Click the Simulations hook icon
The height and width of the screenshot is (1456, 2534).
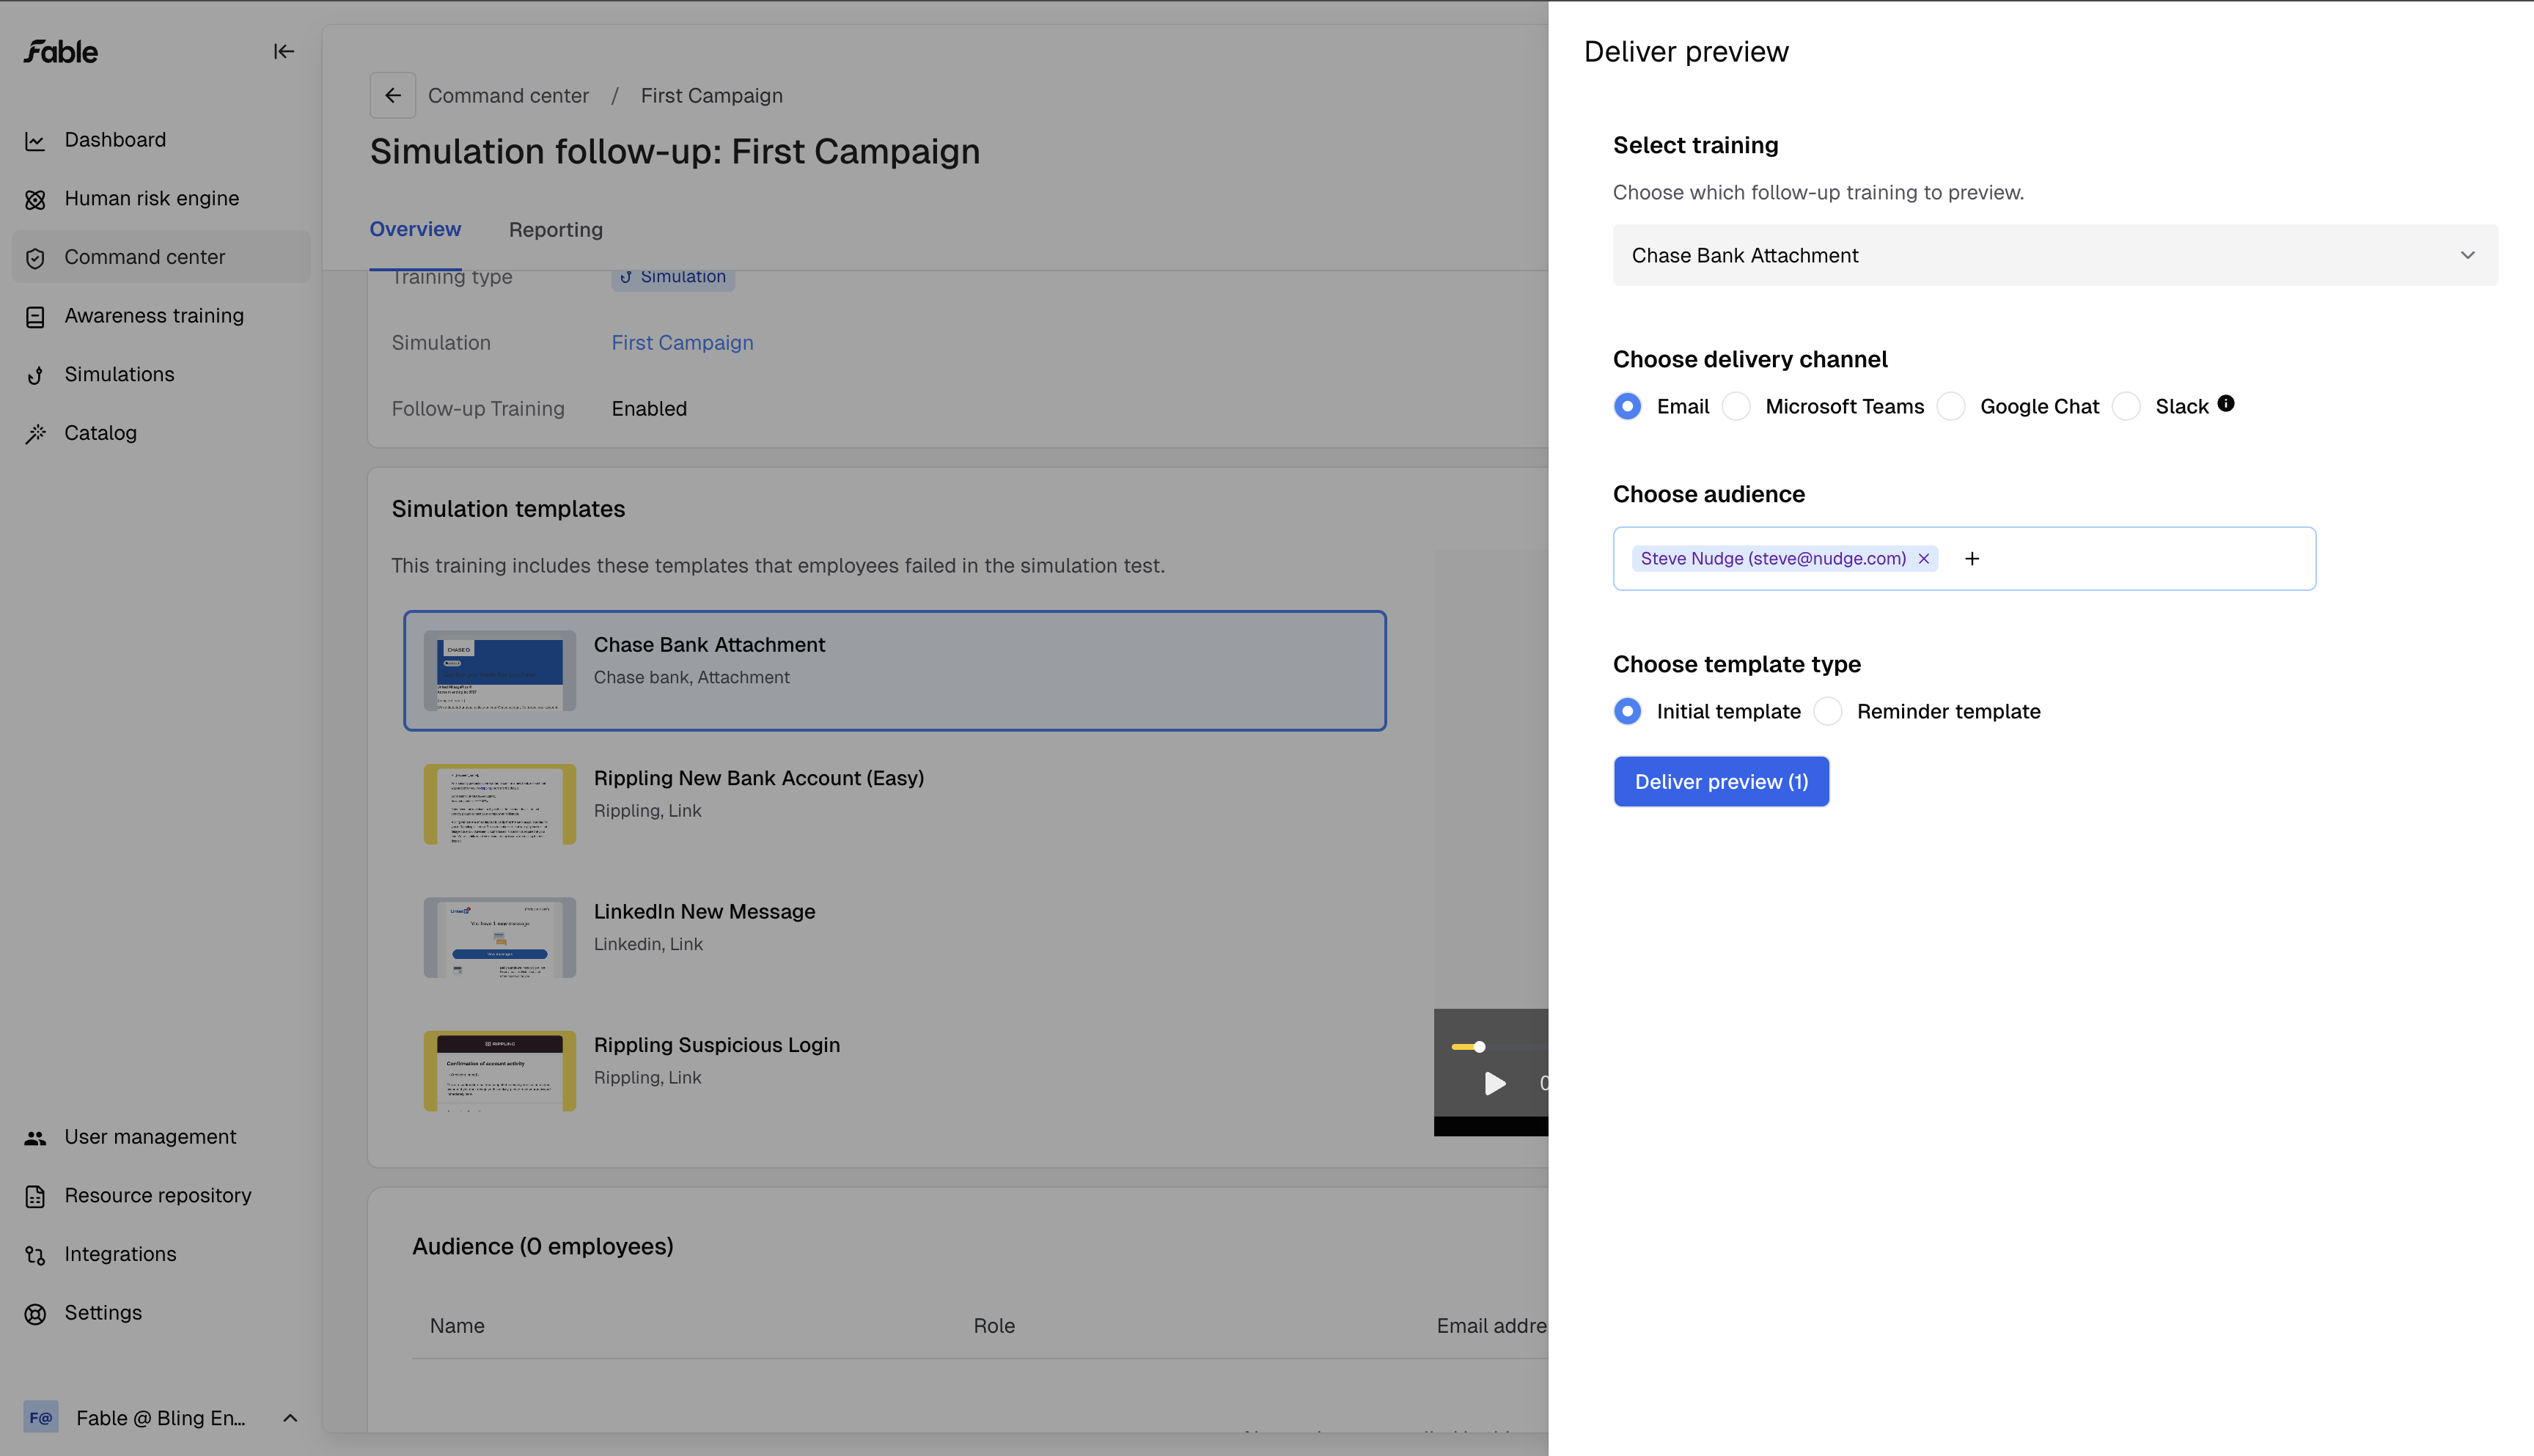tap(35, 375)
